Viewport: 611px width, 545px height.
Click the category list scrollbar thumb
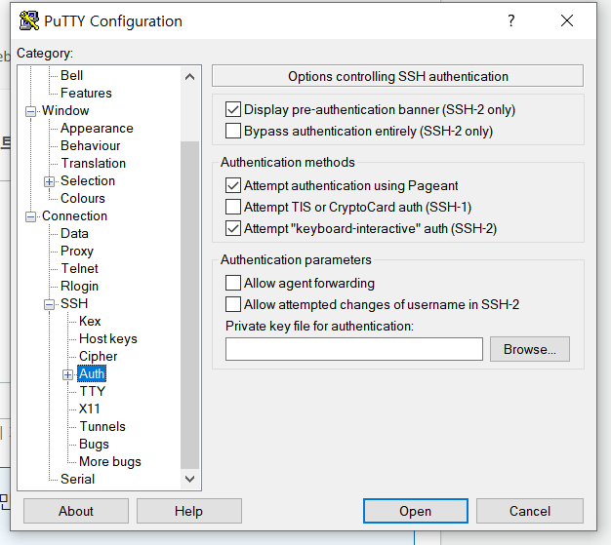[189, 305]
